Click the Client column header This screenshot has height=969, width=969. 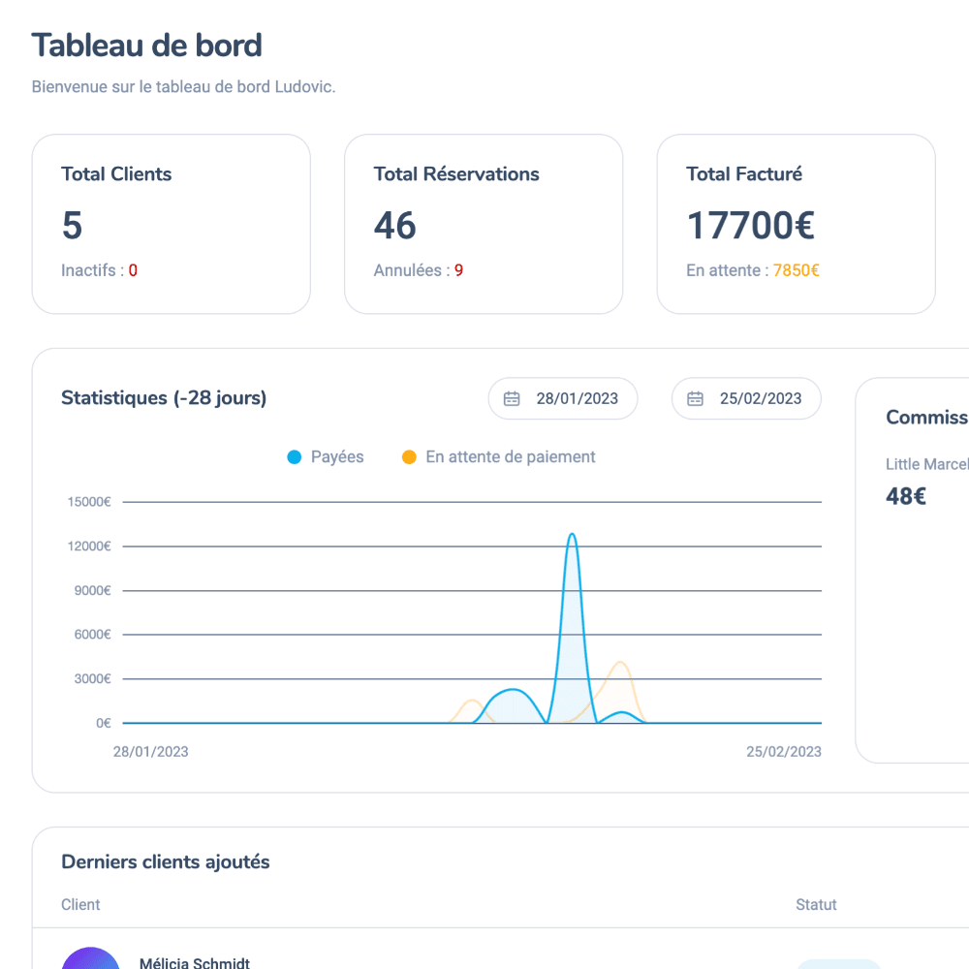[x=80, y=905]
